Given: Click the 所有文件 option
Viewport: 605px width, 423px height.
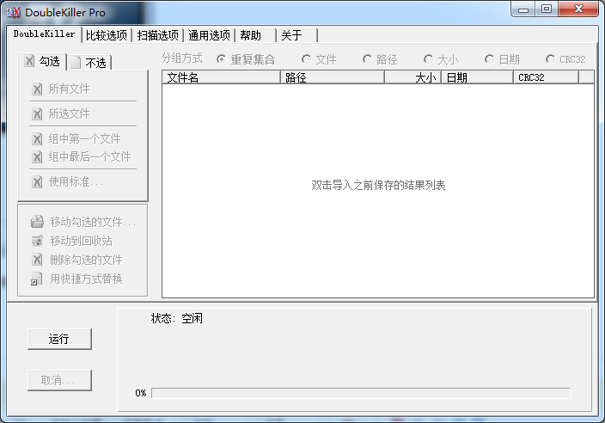Looking at the screenshot, I should (69, 89).
